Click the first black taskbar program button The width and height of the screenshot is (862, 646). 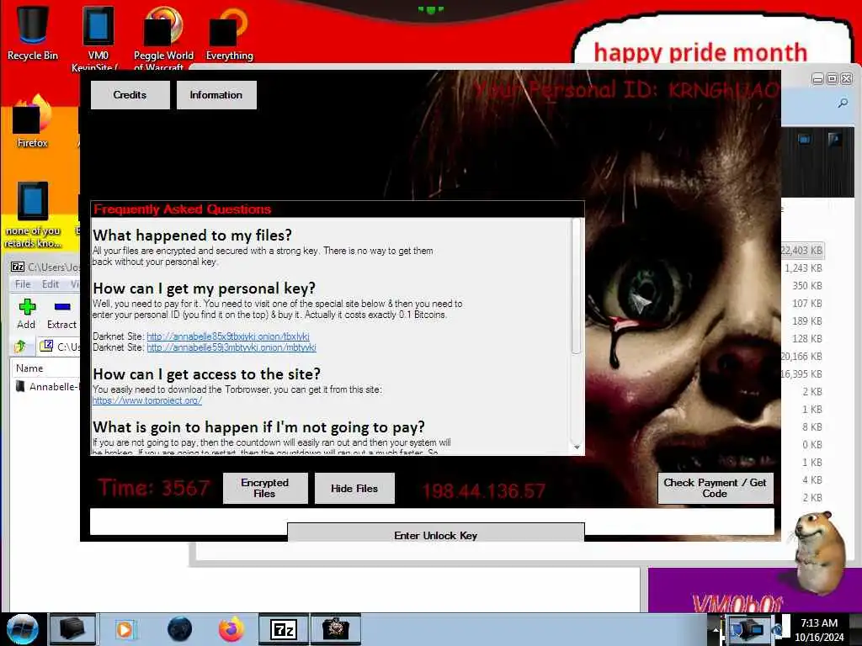coord(72,629)
